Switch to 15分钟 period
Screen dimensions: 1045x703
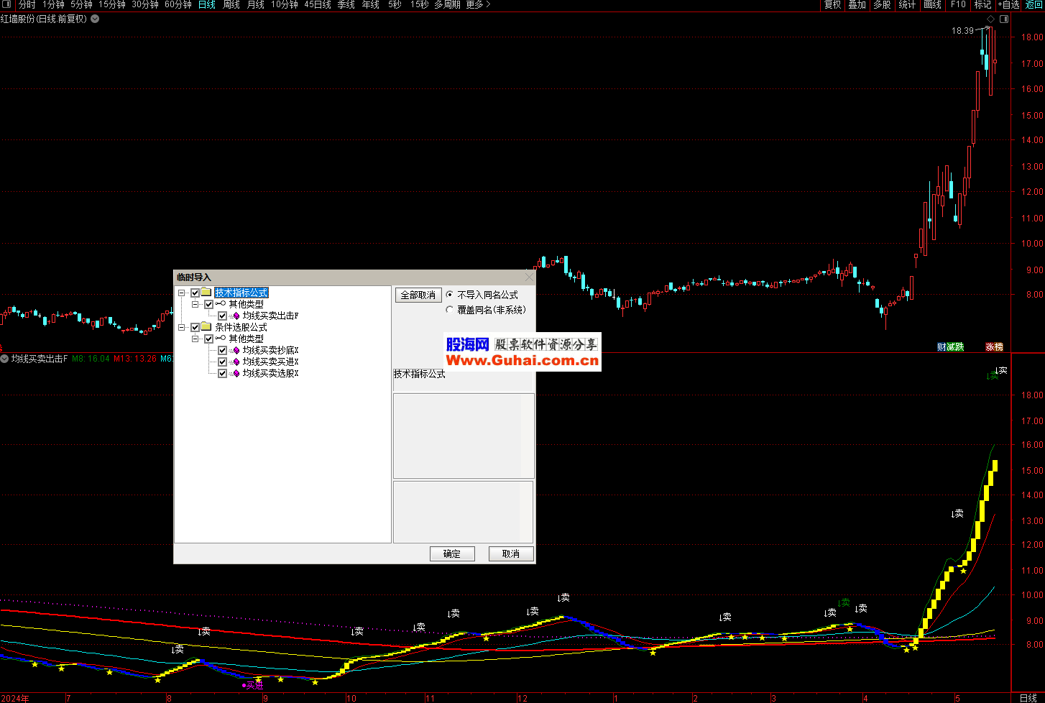coord(112,5)
